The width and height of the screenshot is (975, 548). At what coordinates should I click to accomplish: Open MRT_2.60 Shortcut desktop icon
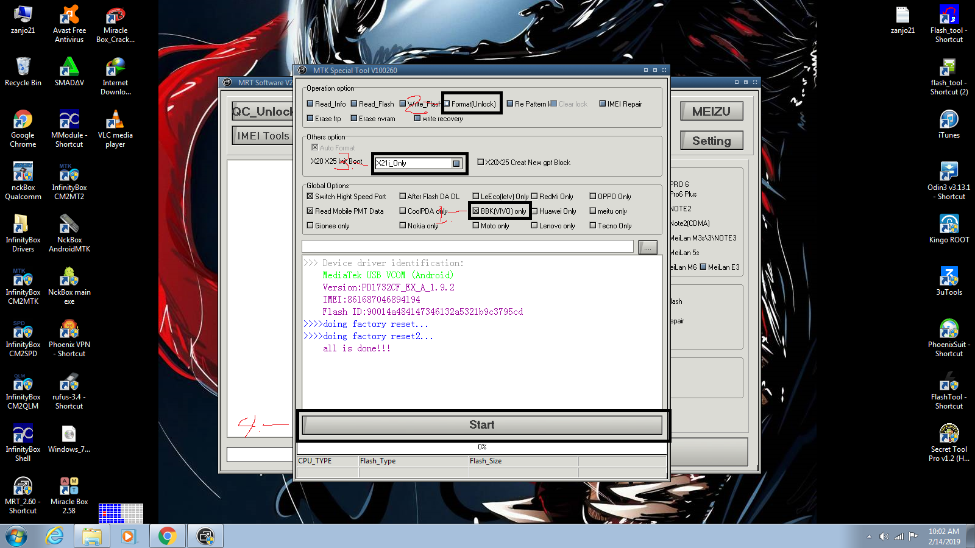coord(23,495)
